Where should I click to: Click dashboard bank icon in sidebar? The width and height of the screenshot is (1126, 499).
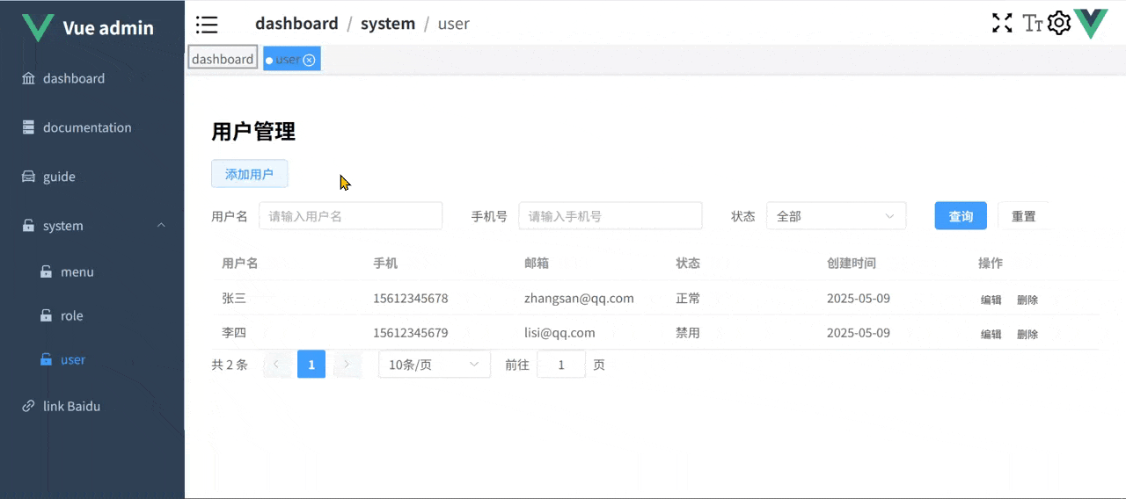(x=28, y=78)
